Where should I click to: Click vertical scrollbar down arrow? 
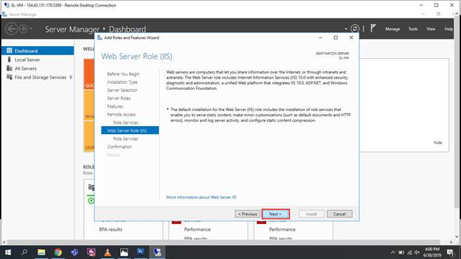point(456,237)
